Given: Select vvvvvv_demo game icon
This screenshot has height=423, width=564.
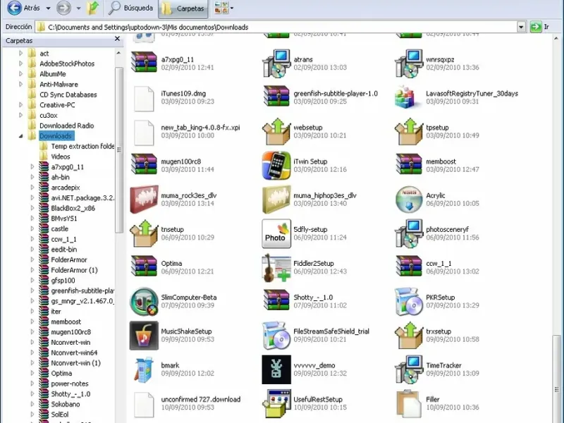Looking at the screenshot, I should [x=276, y=369].
